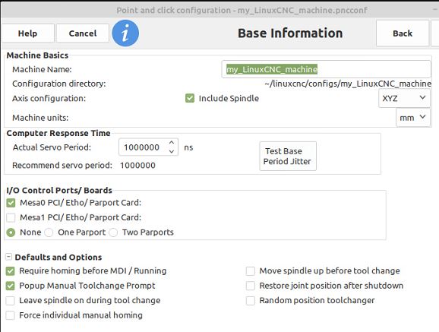Check Force individual manual homing

point(11,315)
